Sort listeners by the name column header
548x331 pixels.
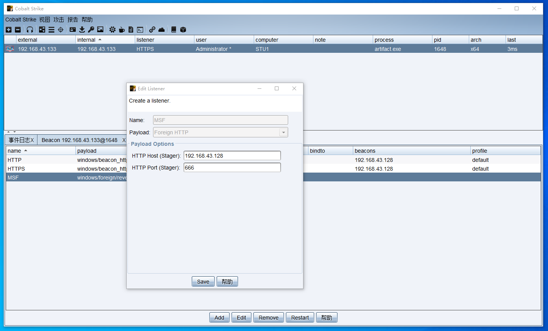[x=41, y=151]
